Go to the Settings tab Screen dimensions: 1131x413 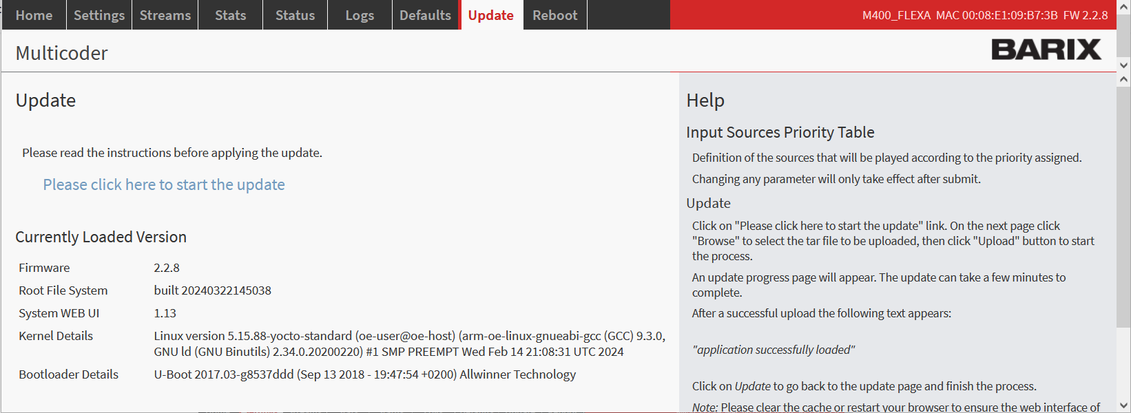(x=99, y=15)
